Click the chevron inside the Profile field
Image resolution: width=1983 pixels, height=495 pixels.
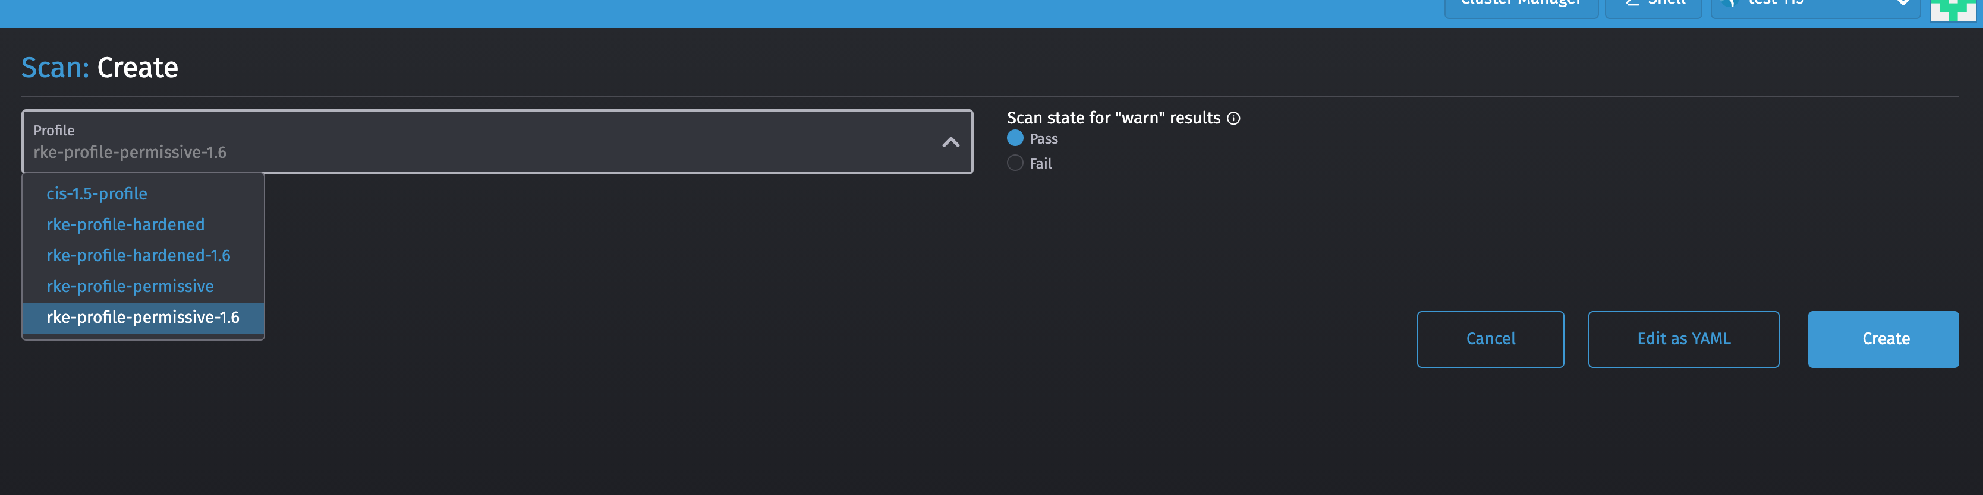tap(949, 141)
